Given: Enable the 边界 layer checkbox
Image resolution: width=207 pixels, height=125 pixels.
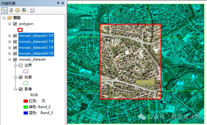Looking at the screenshot, I should [x=21, y=65].
